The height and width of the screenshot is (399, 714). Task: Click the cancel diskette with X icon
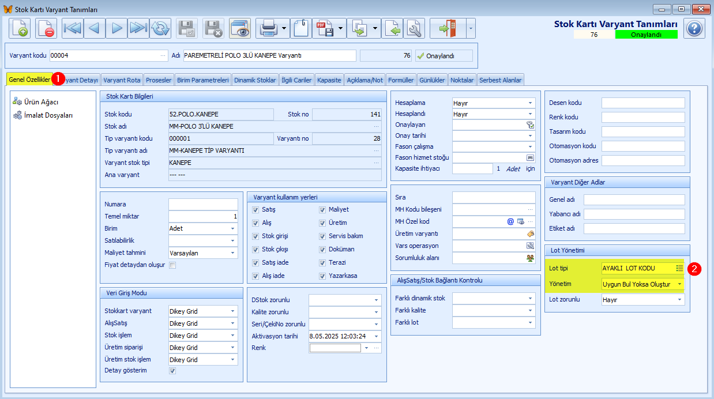coord(214,28)
